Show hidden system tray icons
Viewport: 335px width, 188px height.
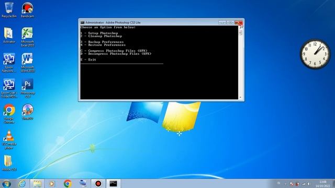286,184
